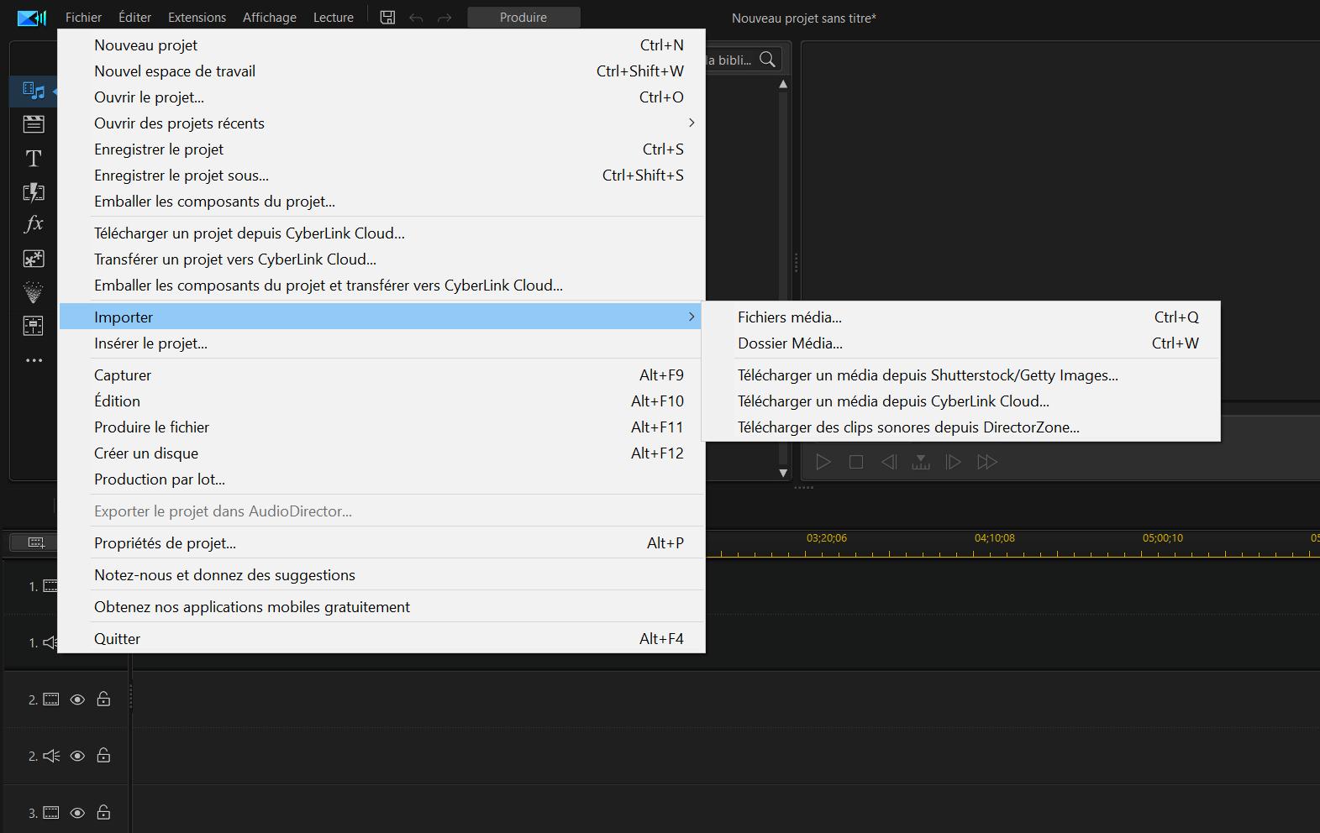
Task: Choose Télécharger un média depuis CyberLink Cloud...
Action: tap(961, 401)
